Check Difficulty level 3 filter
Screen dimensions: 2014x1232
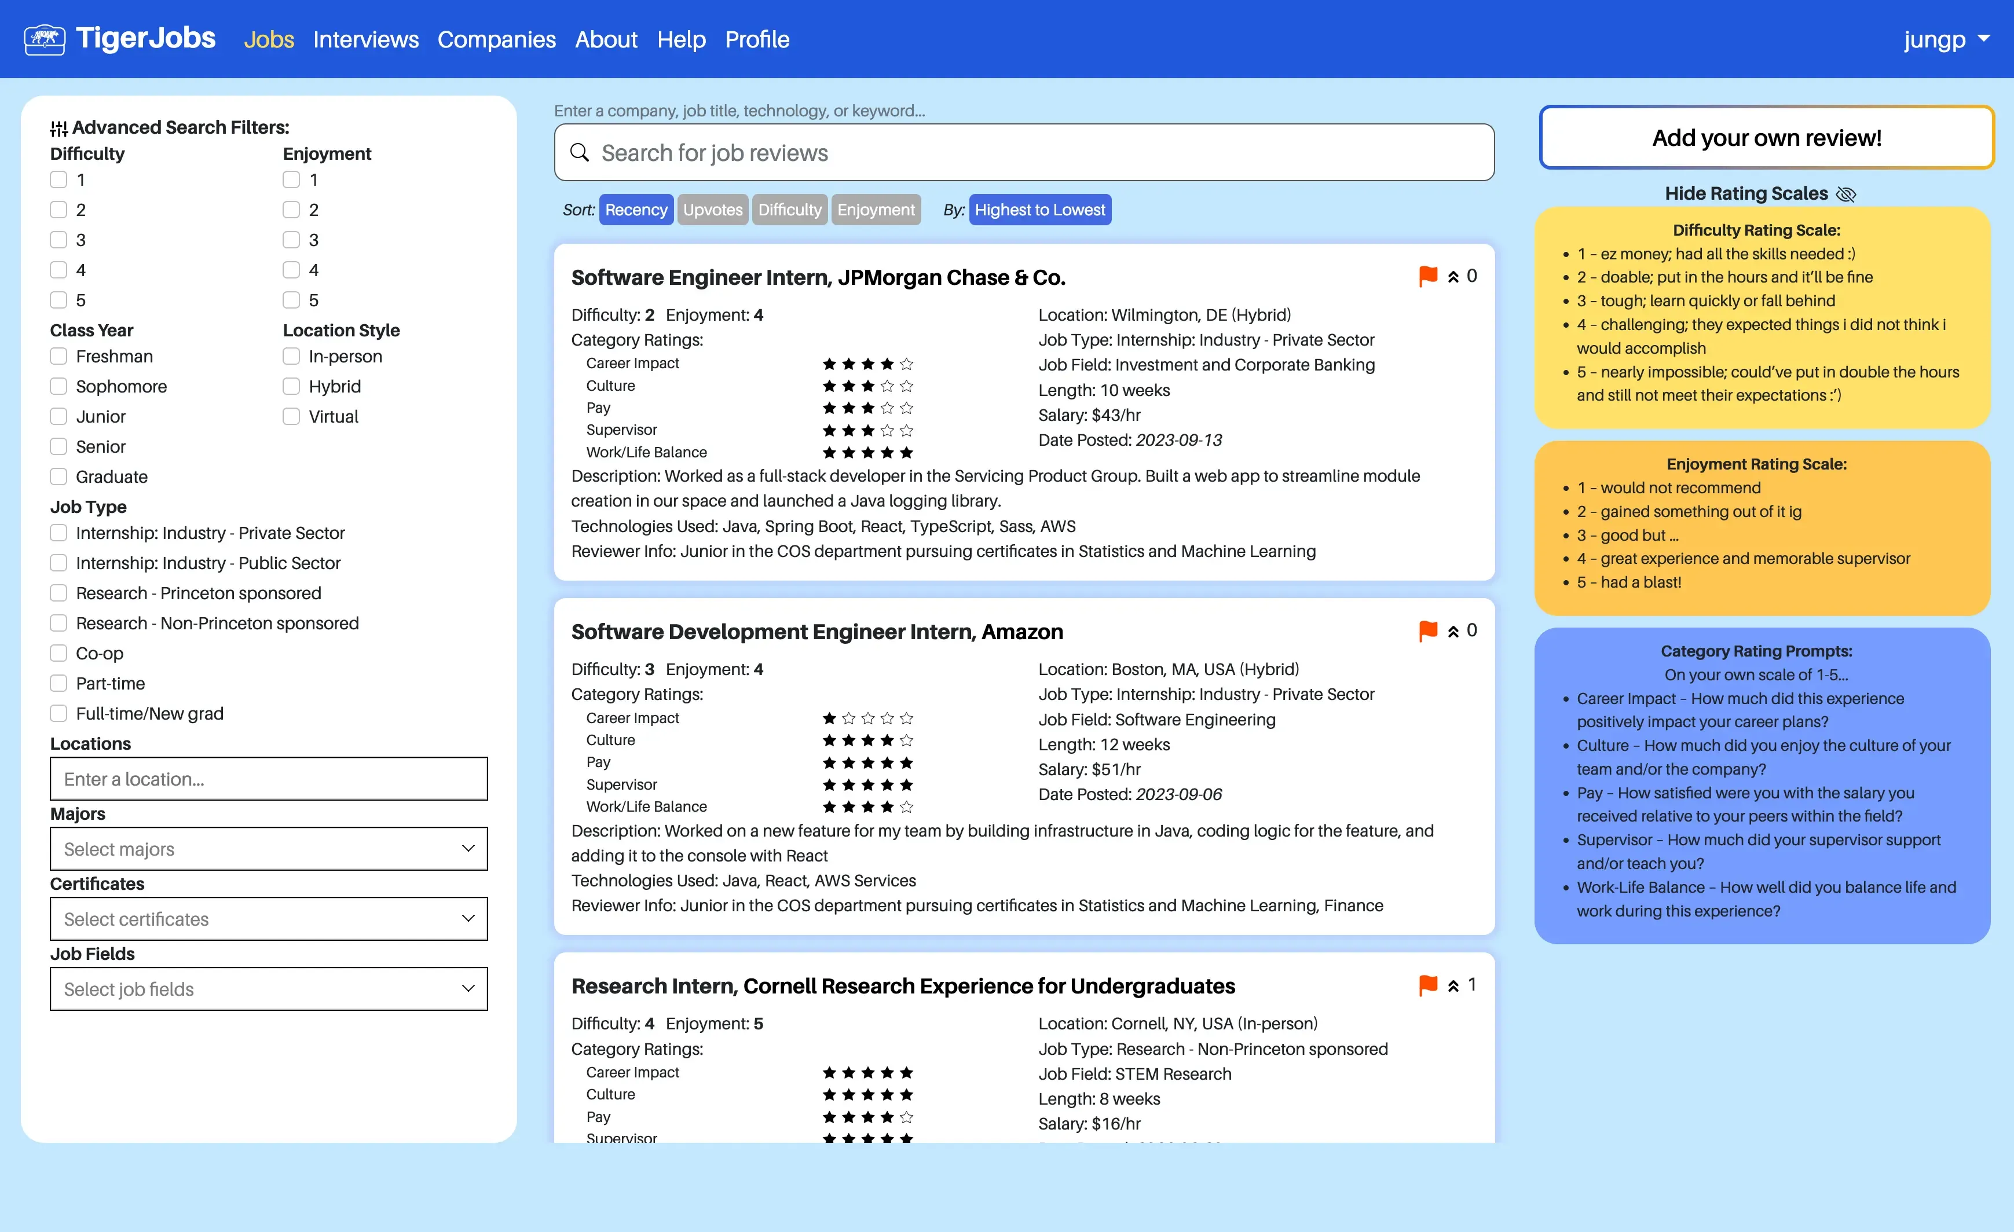(58, 239)
